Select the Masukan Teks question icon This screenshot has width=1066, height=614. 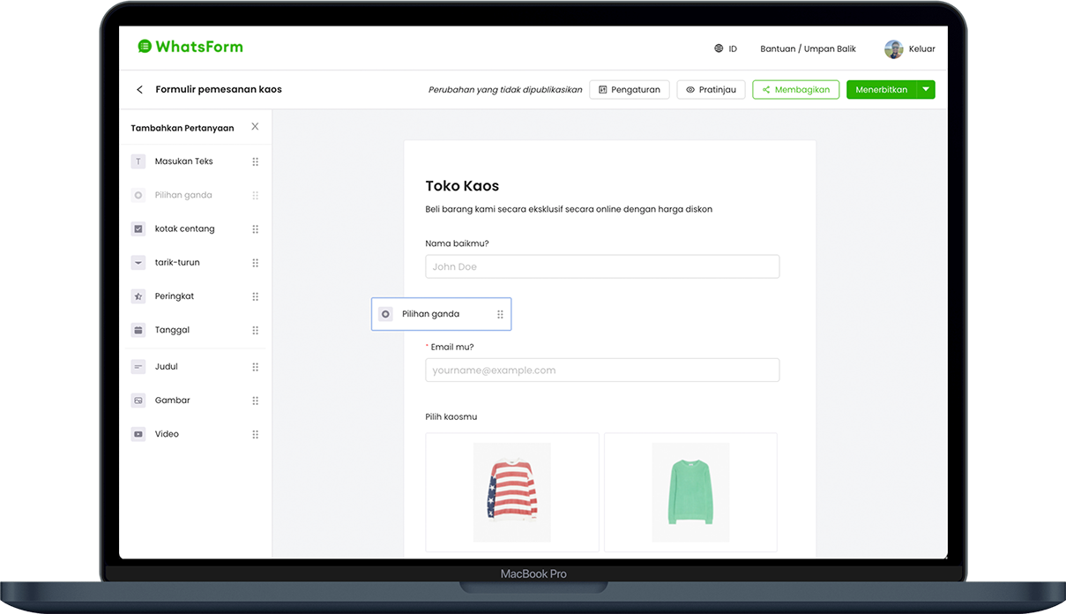pyautogui.click(x=138, y=161)
